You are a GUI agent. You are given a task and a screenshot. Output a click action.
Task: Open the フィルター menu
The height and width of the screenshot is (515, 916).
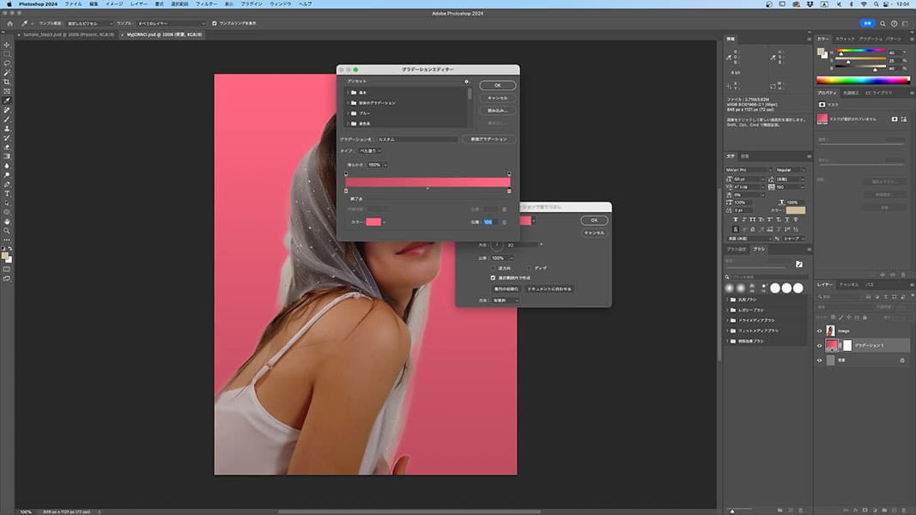pyautogui.click(x=206, y=4)
